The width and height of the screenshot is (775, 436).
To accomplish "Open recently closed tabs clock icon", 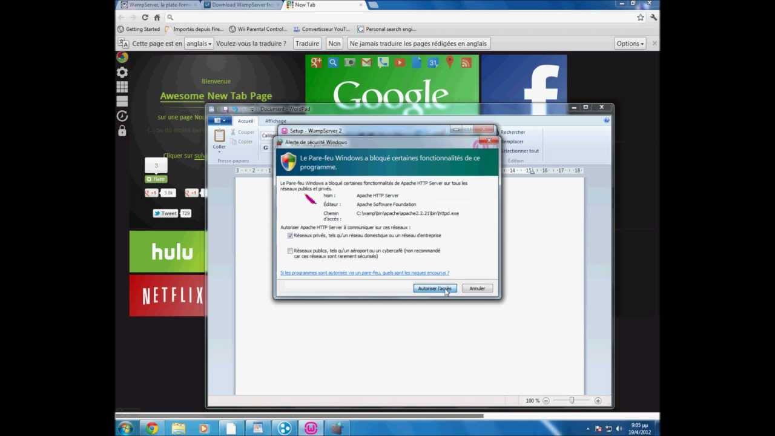I will (122, 116).
